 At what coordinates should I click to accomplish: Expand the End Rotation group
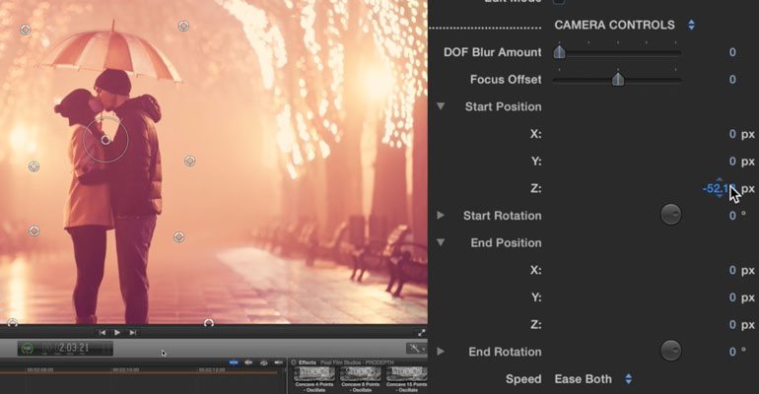[x=441, y=351]
